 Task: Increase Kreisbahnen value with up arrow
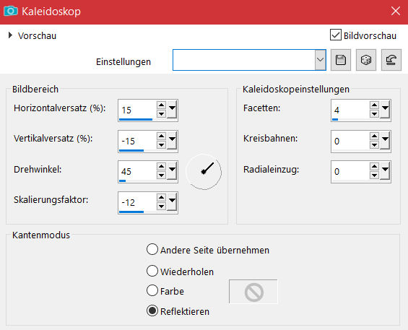point(374,136)
